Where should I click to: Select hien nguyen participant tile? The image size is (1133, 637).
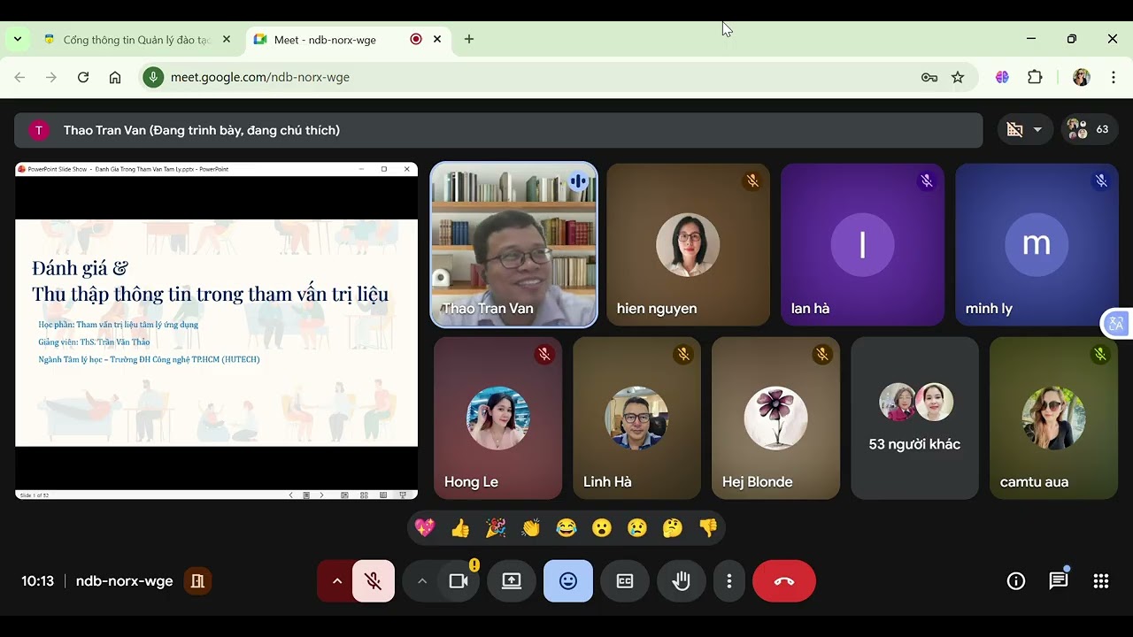688,244
